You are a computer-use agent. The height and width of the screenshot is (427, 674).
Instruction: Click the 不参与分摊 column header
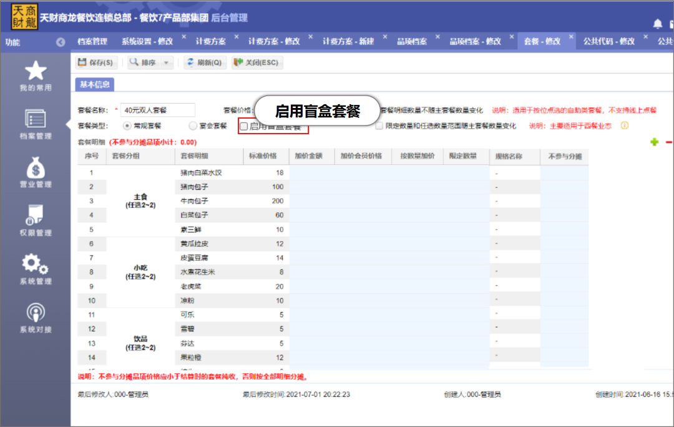tap(564, 157)
